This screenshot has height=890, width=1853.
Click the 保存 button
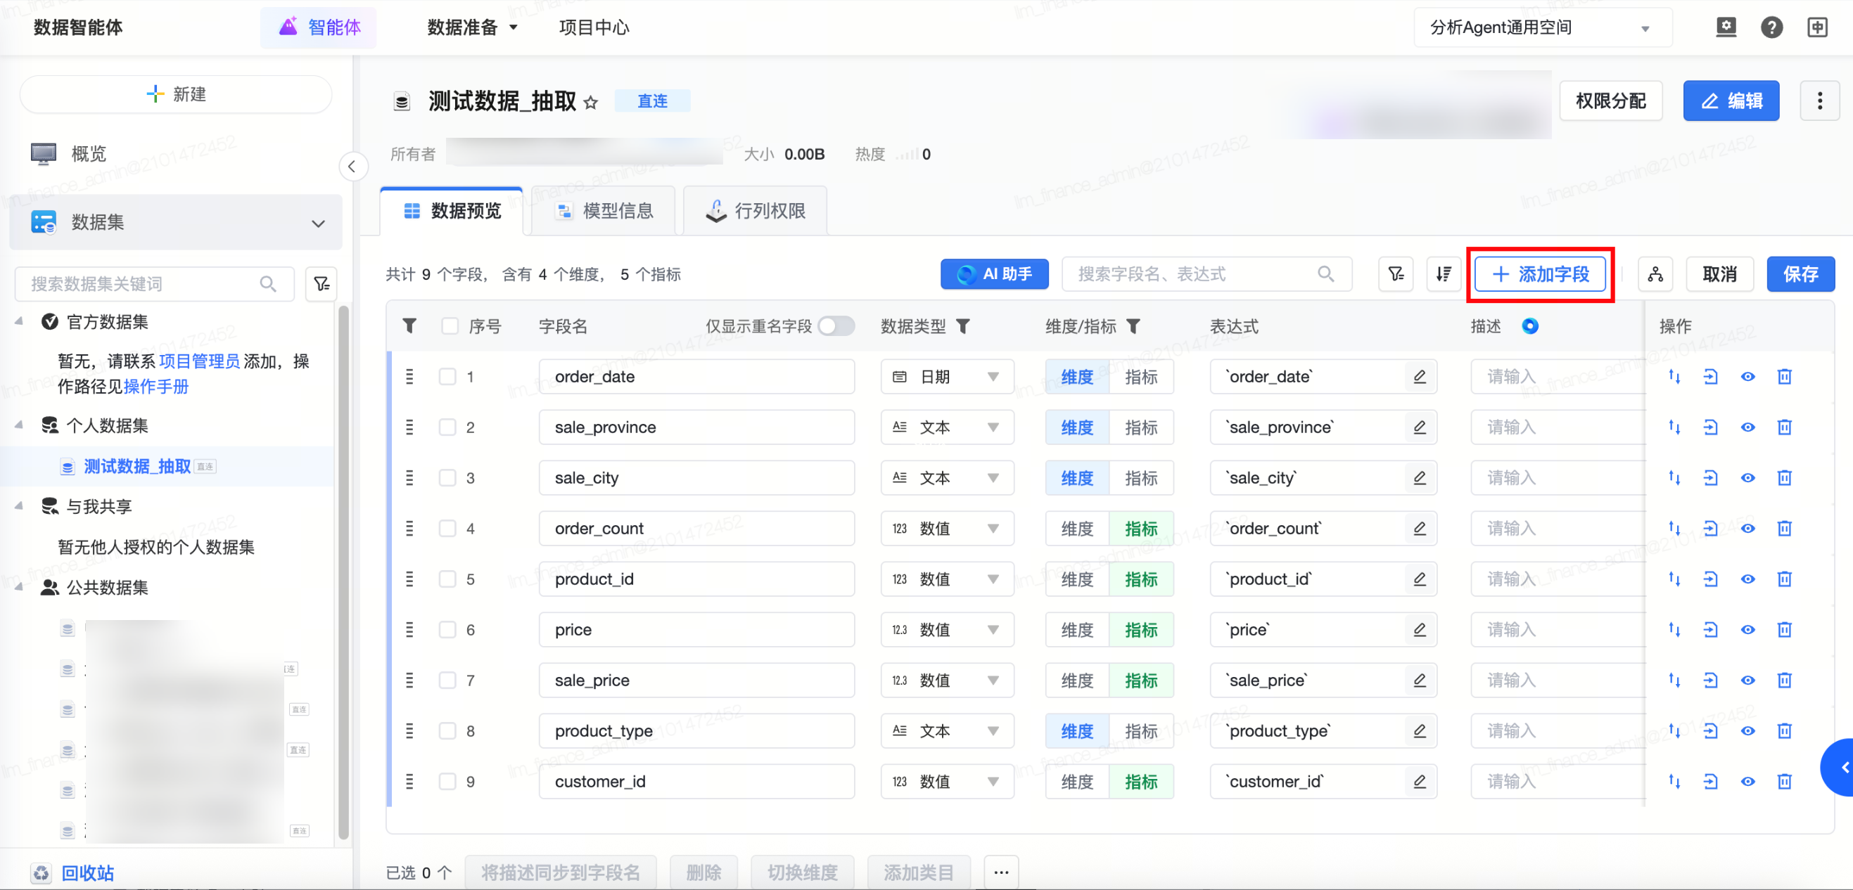point(1800,274)
